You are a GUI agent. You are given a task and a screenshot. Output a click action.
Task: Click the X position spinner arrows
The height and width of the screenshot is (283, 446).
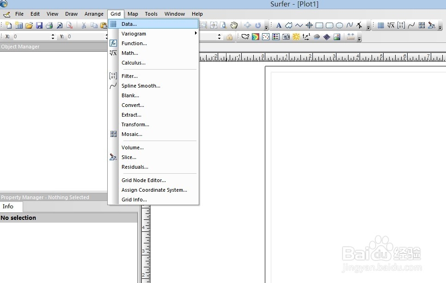tap(53, 36)
